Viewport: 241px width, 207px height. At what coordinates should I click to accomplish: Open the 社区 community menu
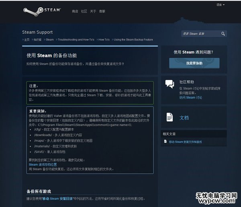pyautogui.click(x=84, y=11)
